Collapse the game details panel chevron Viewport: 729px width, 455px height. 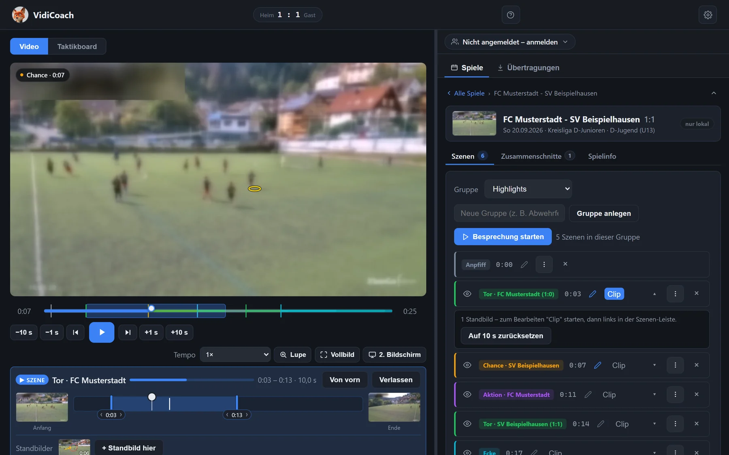click(x=714, y=93)
